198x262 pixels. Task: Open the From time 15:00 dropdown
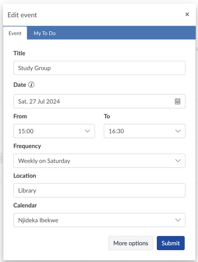[x=54, y=131]
